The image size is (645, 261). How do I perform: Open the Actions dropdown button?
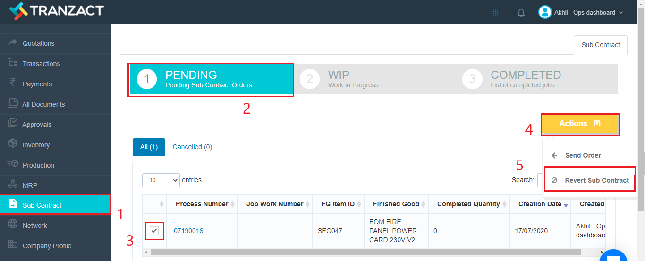(x=580, y=124)
